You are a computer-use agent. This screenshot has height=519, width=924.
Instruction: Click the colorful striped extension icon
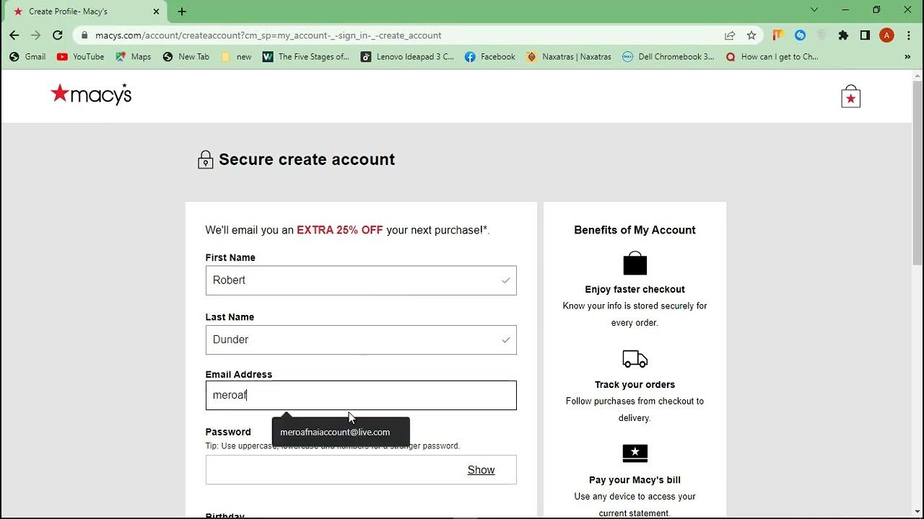(778, 35)
